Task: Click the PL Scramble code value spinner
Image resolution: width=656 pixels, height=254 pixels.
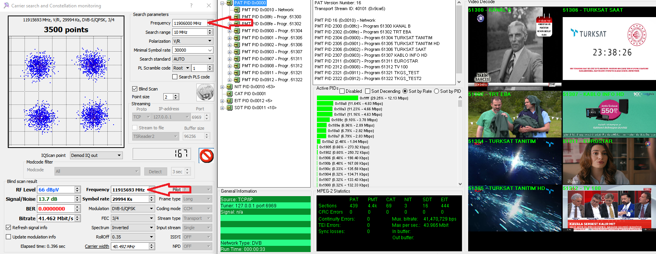Action: (x=210, y=68)
